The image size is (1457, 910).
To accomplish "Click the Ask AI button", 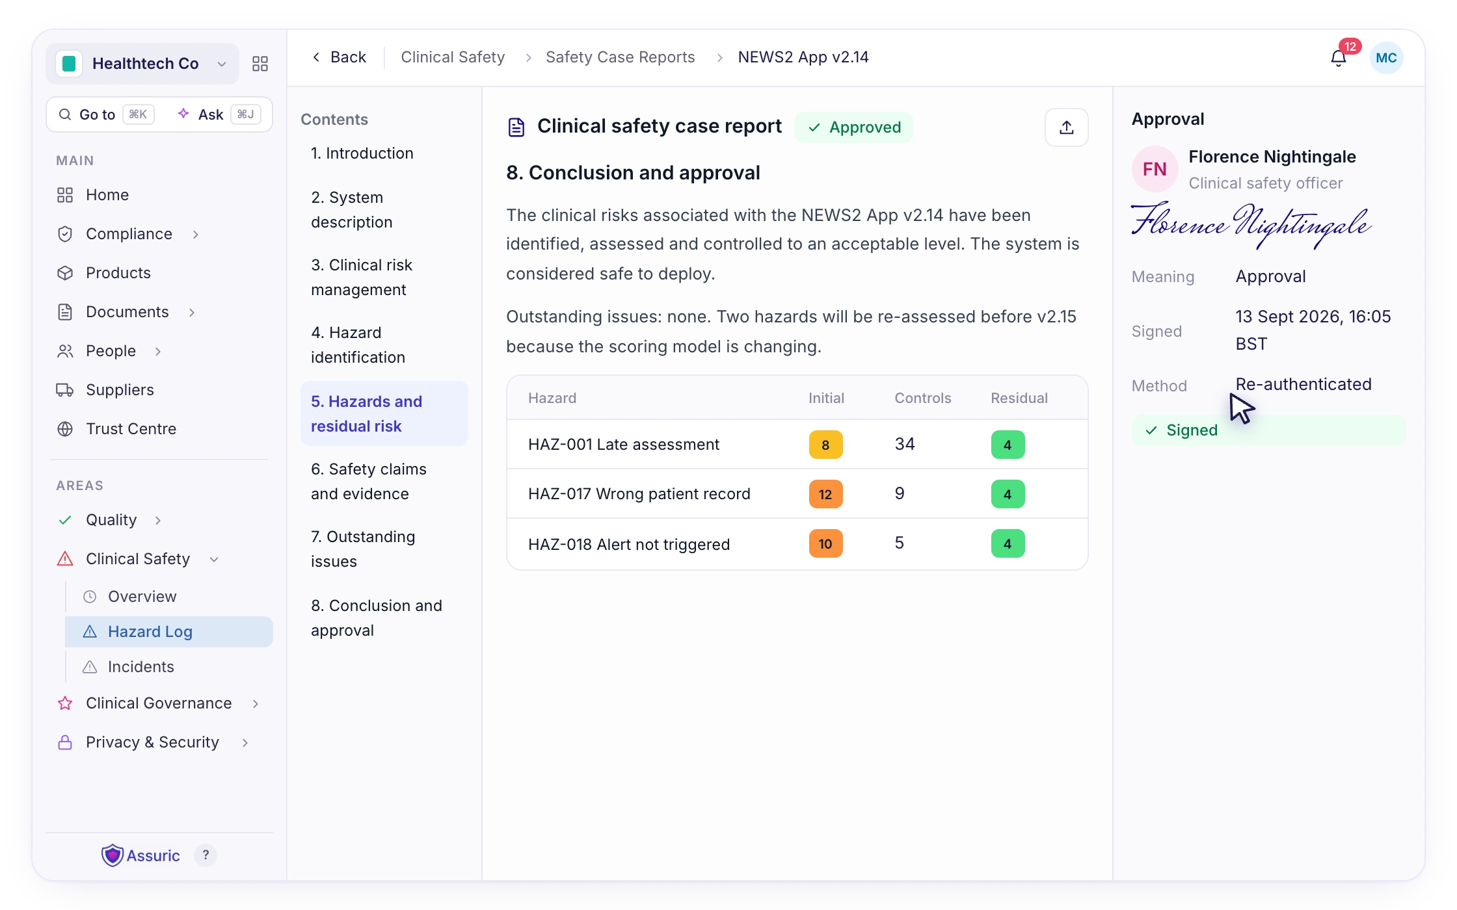I will (x=219, y=115).
